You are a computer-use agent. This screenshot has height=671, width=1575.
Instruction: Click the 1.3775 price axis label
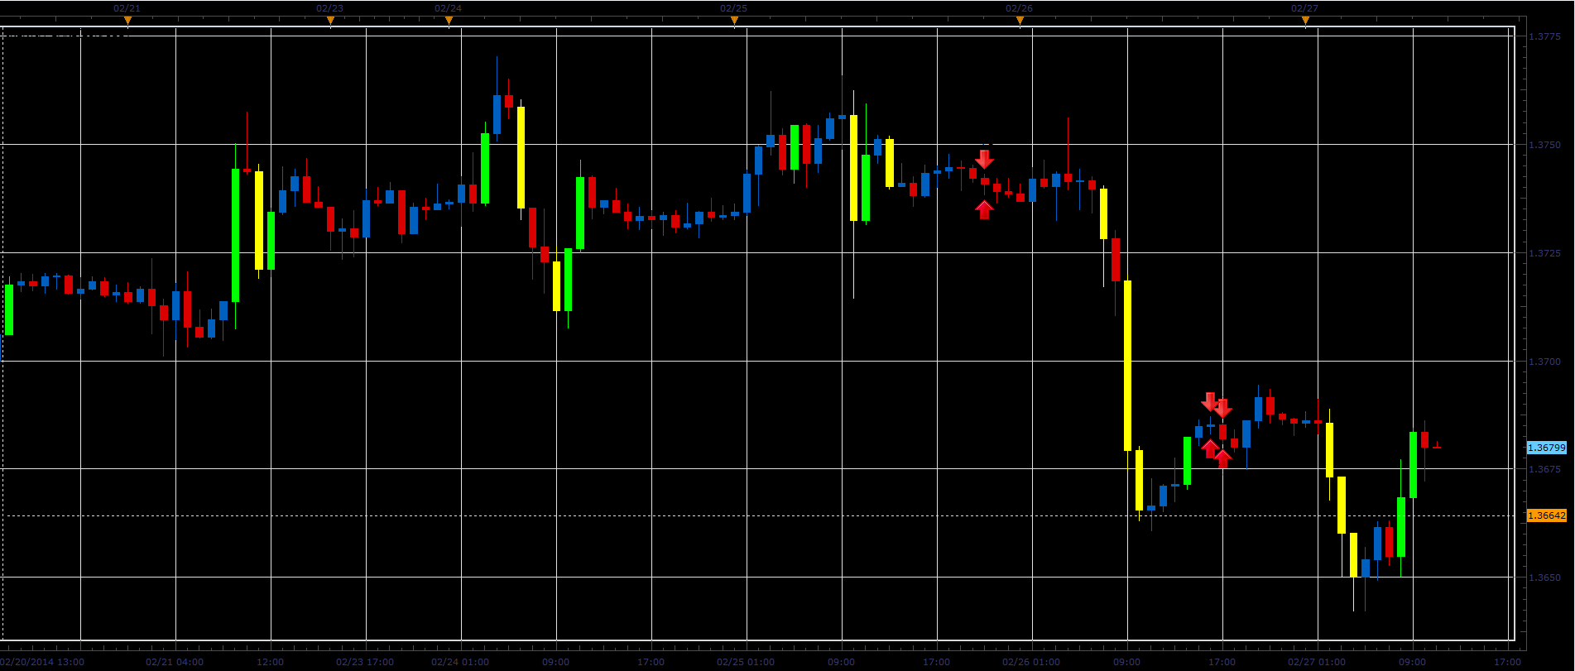[x=1544, y=36]
